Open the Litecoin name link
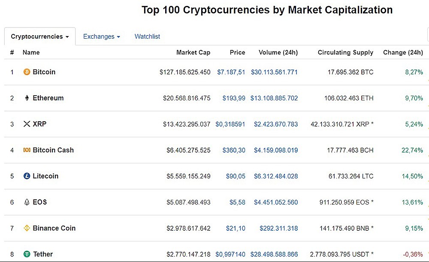 pyautogui.click(x=45, y=176)
